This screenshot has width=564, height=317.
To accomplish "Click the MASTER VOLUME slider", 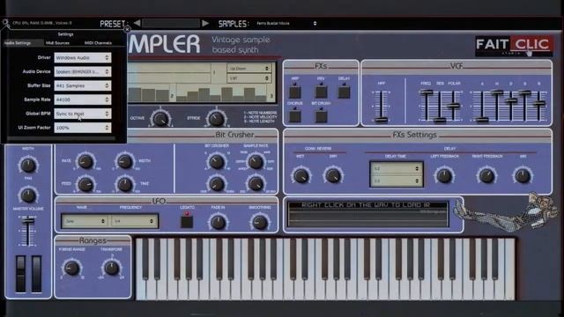I will tap(27, 231).
